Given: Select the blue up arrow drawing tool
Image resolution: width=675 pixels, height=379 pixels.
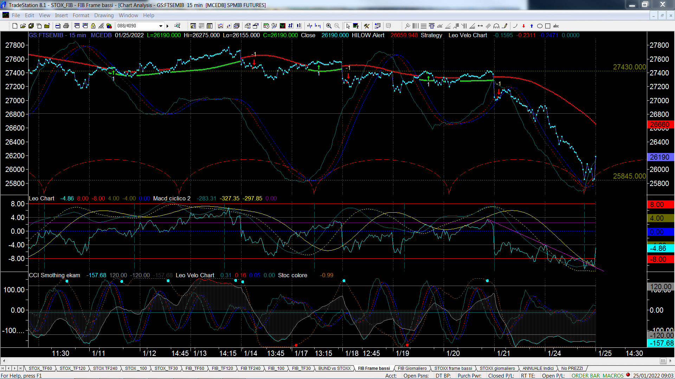Looking at the screenshot, I should [532, 26].
